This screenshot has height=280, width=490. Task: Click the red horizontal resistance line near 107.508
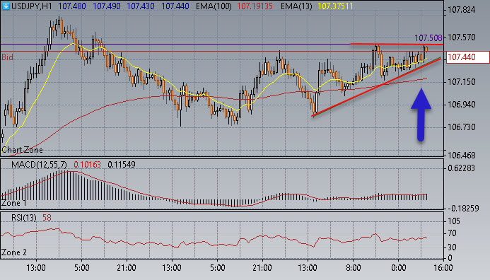396,44
